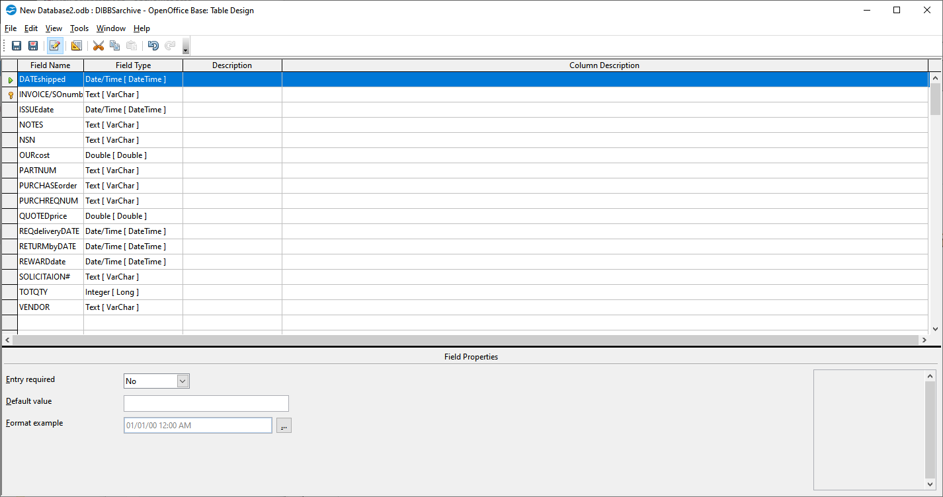This screenshot has height=497, width=943.
Task: Click the field type cell for OURcost
Action: (133, 155)
